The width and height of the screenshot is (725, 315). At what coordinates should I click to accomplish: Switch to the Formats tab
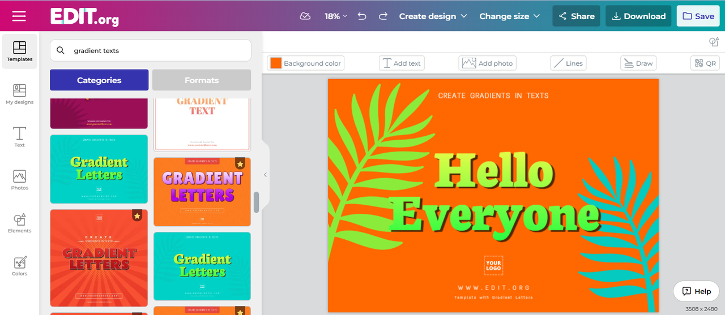point(202,80)
